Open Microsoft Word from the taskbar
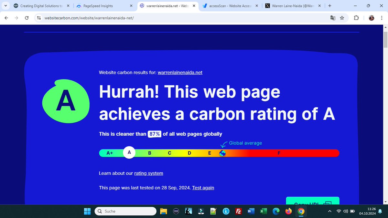The width and height of the screenshot is (388, 218). (251, 211)
